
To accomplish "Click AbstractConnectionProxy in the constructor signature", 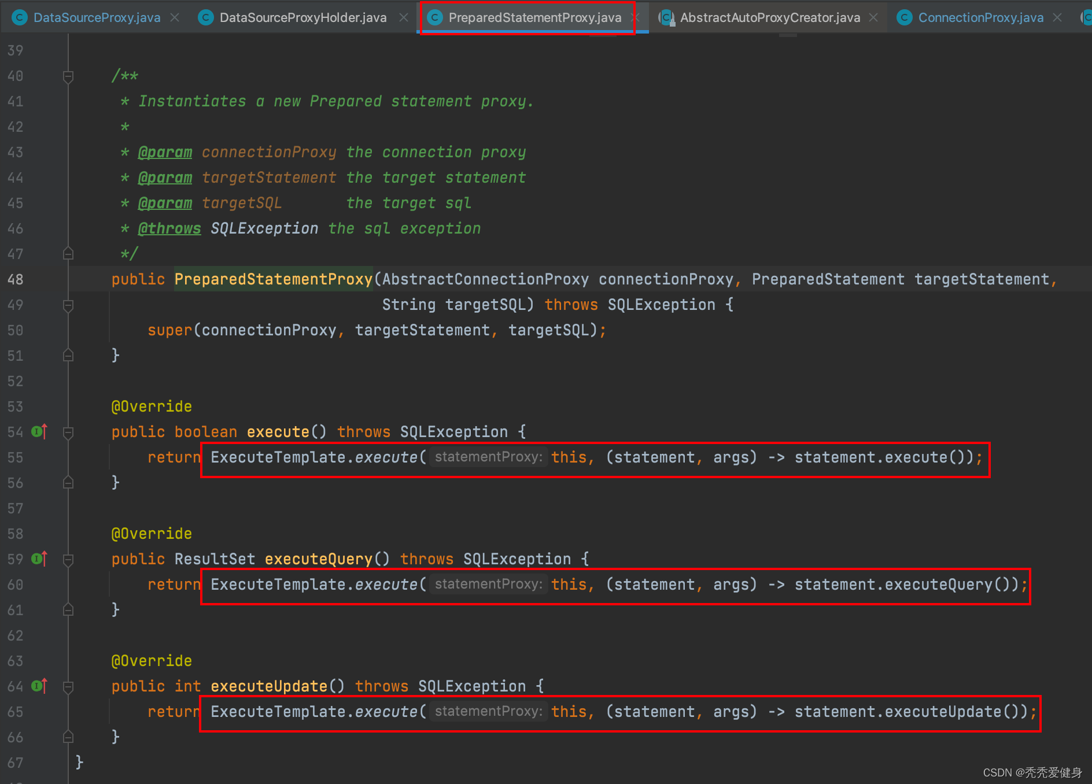I will pos(485,279).
